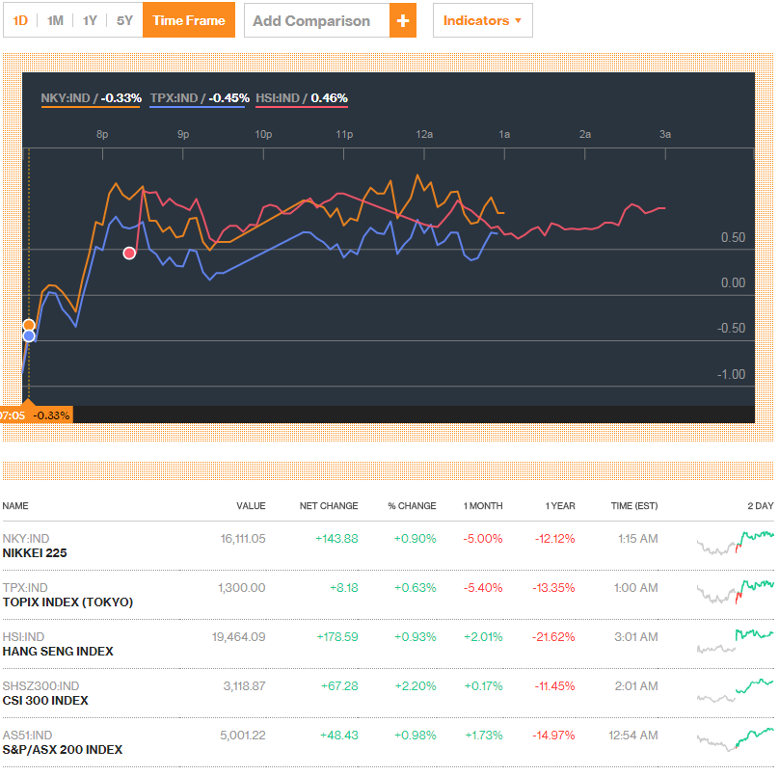Image resolution: width=779 pixels, height=776 pixels.
Task: Open the Indicators dropdown
Action: (482, 20)
